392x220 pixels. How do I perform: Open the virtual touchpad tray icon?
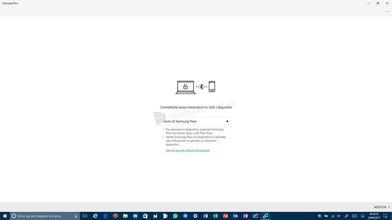coord(363,216)
